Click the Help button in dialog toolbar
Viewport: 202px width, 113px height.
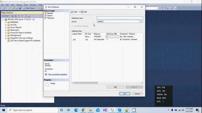pos(84,12)
